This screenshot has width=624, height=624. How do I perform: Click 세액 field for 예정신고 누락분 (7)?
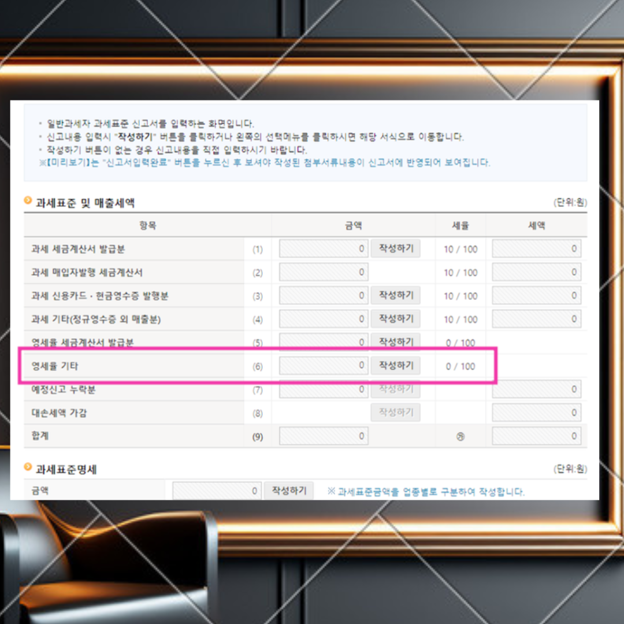coord(536,389)
